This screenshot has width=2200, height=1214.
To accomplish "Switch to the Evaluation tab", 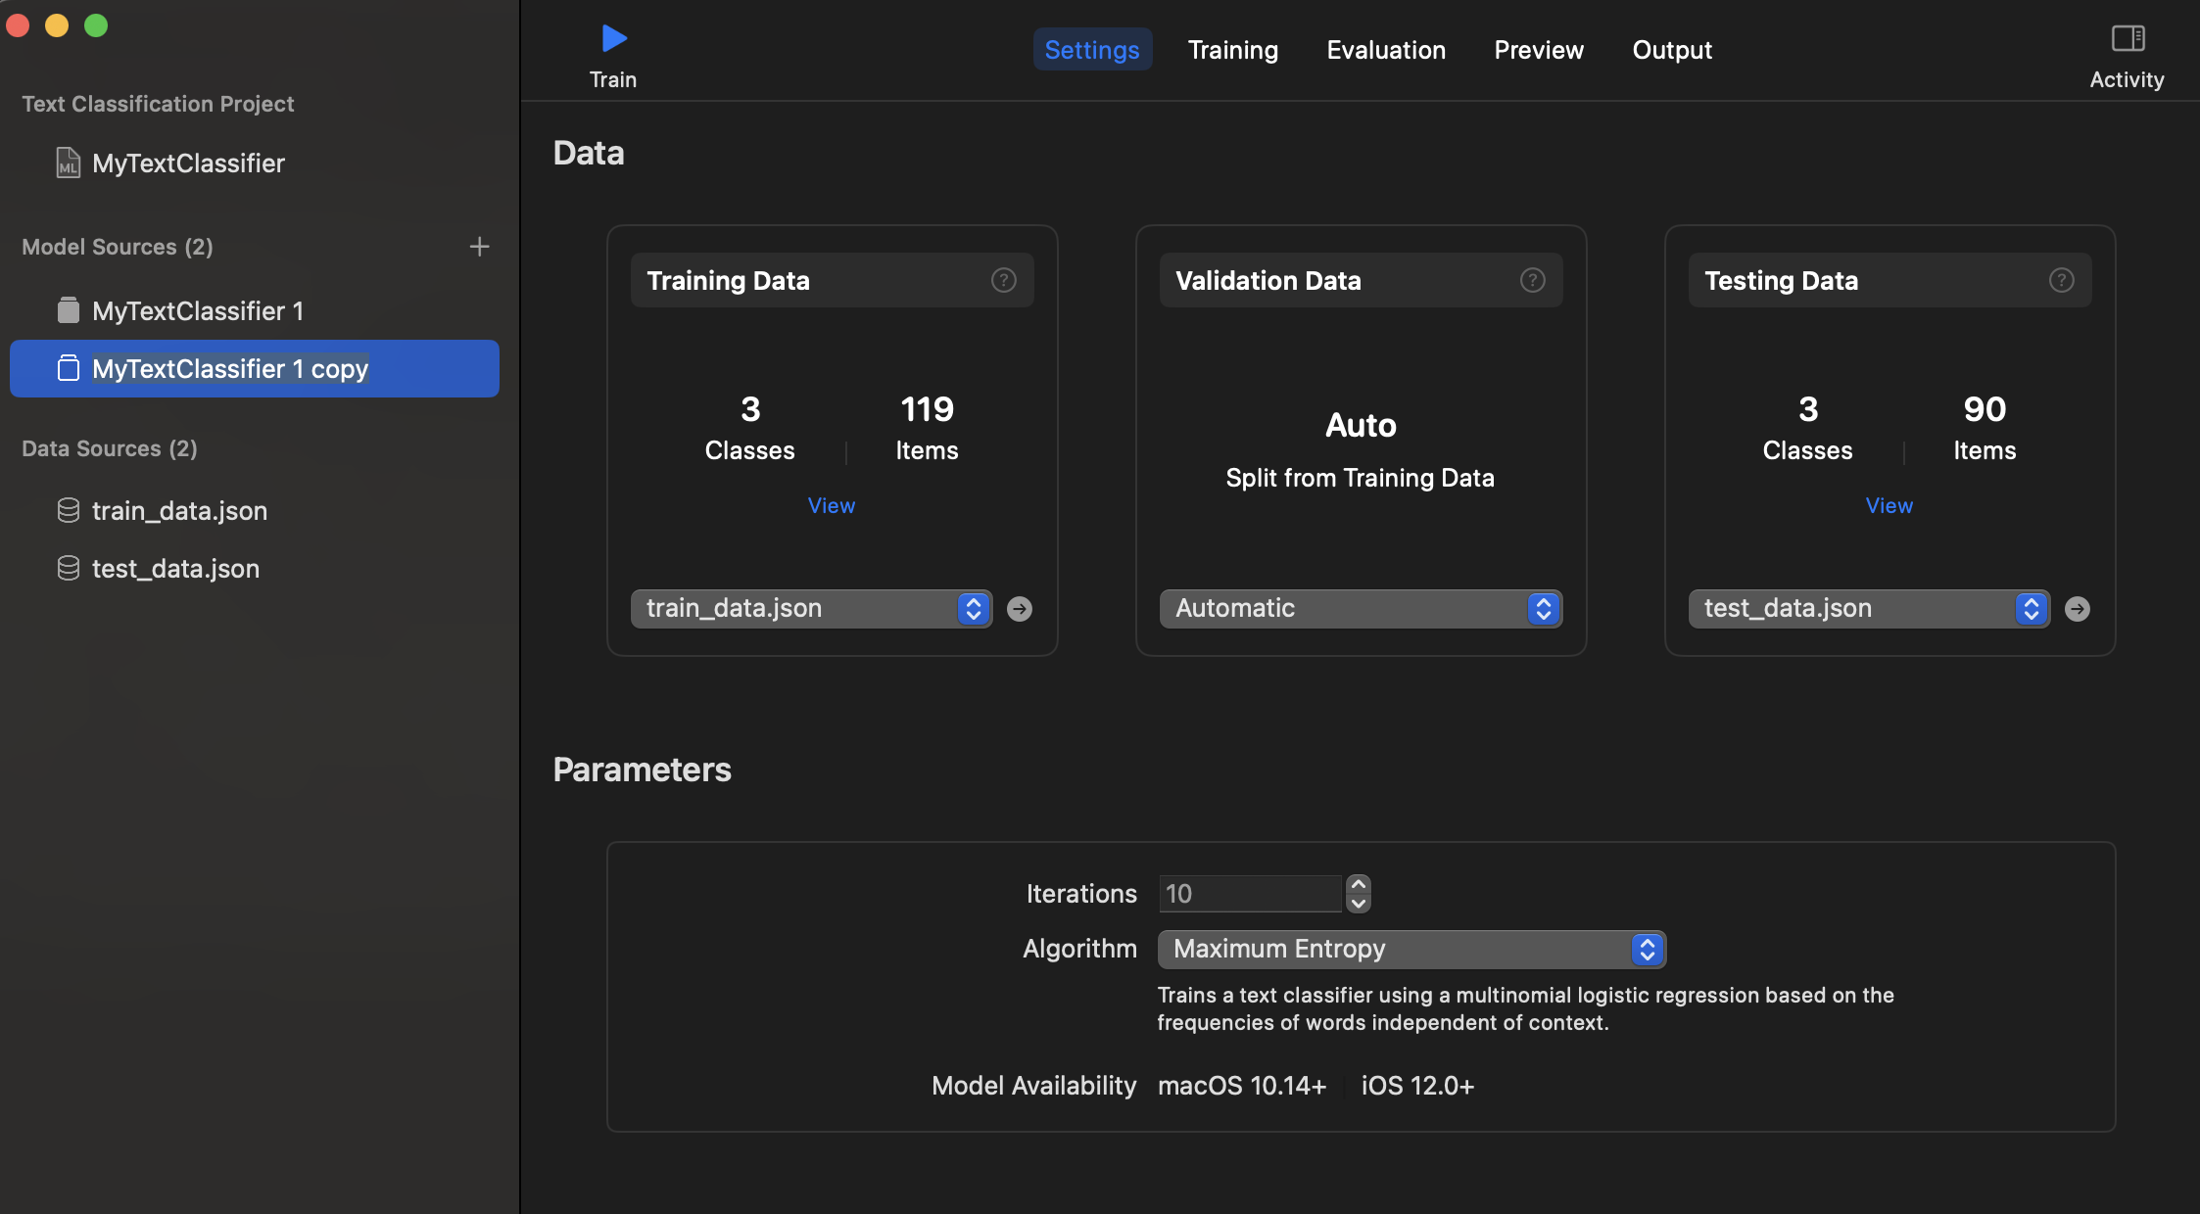I will tap(1385, 50).
